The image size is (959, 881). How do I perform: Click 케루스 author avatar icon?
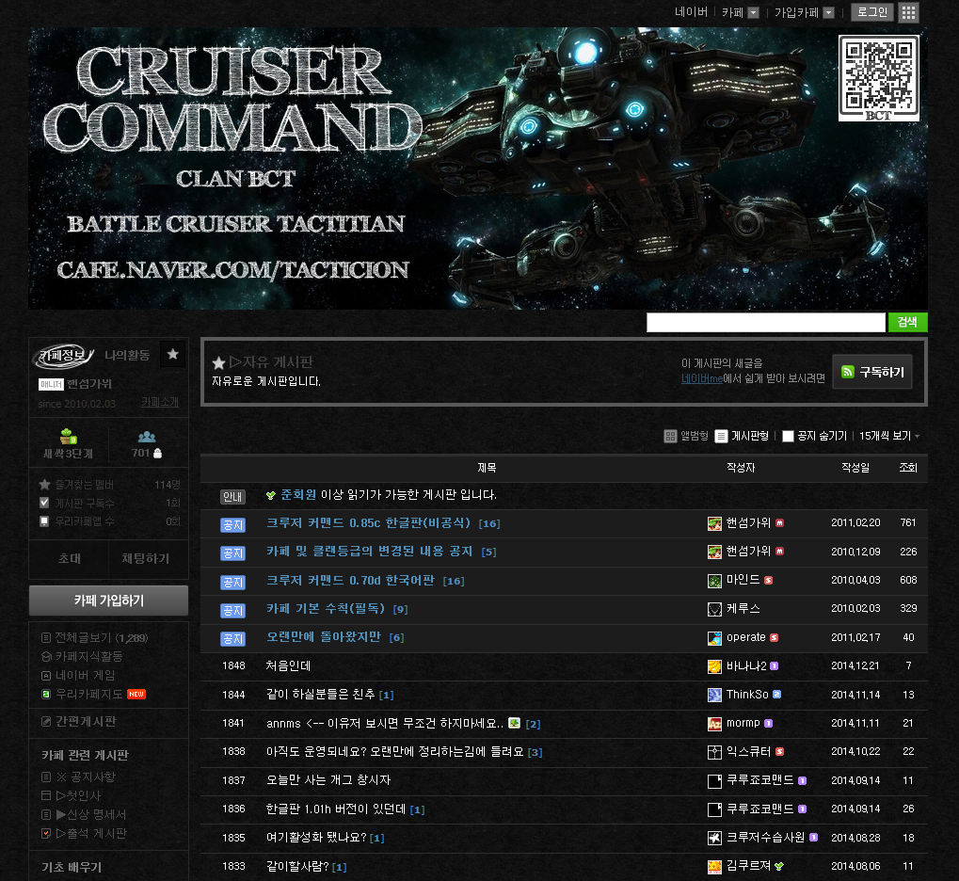pos(714,609)
